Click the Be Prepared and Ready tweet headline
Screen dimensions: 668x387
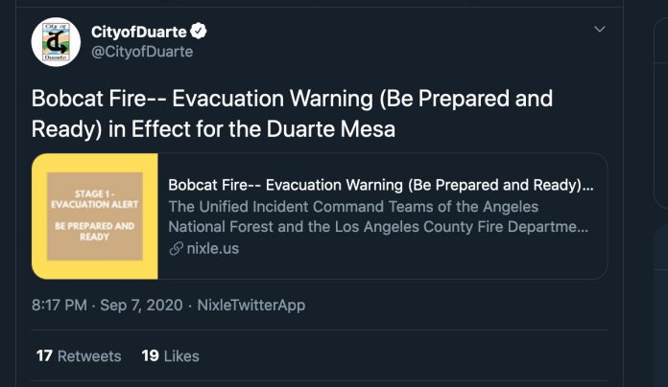292,114
